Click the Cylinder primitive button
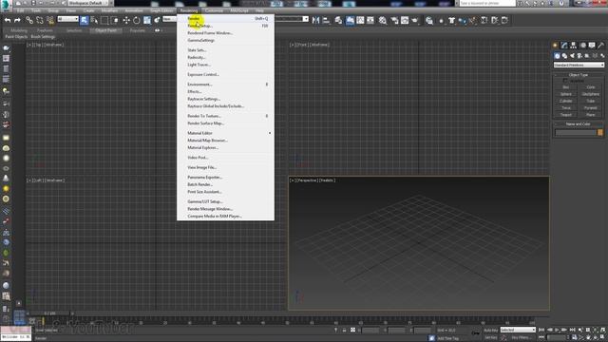Image resolution: width=608 pixels, height=342 pixels. 566,102
